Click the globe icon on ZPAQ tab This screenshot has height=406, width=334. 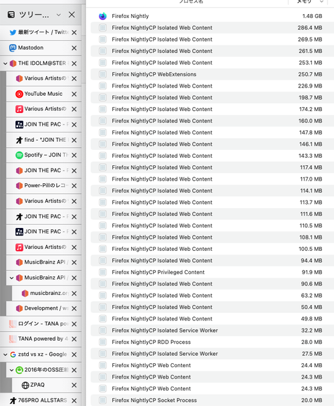pos(25,385)
